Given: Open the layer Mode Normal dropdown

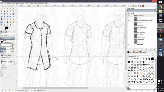Looking at the screenshot, I should [142, 8].
